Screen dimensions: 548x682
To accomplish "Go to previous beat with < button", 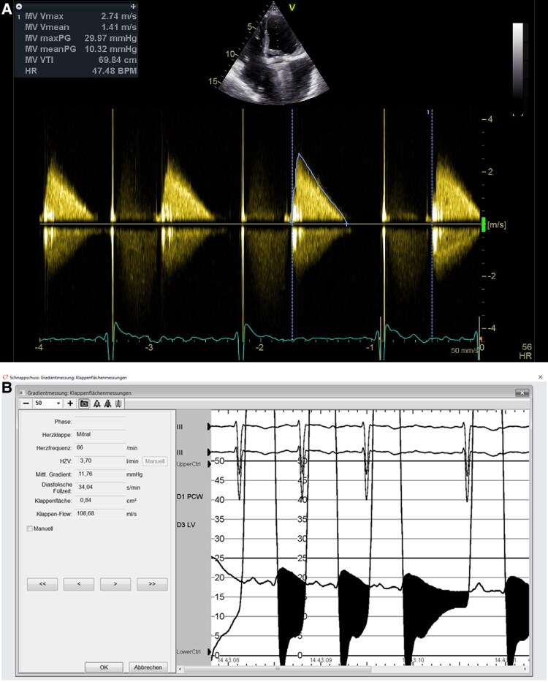I will 79,584.
